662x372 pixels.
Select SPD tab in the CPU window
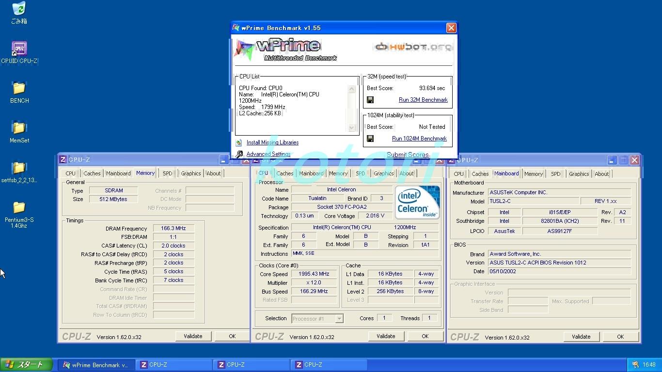(x=360, y=173)
